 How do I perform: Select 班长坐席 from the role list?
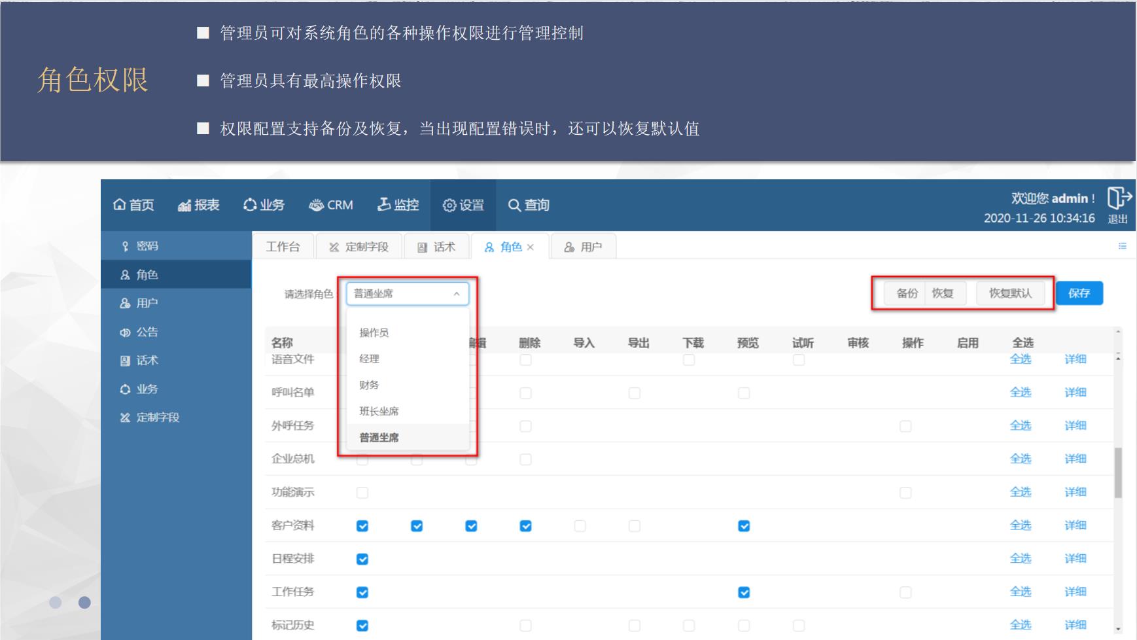[x=408, y=411]
